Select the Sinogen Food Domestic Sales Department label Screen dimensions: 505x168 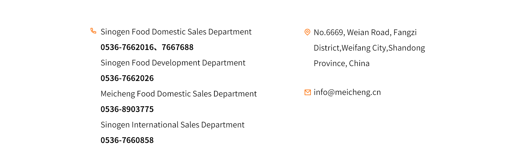(176, 32)
